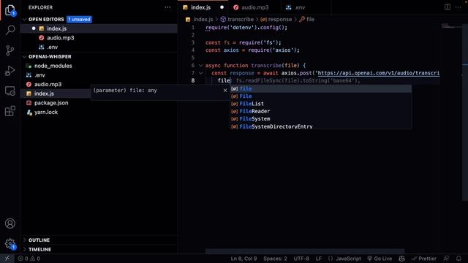Screen dimensions: 468x263
Task: Click the editor horizontal scrollbar
Action: point(305,251)
